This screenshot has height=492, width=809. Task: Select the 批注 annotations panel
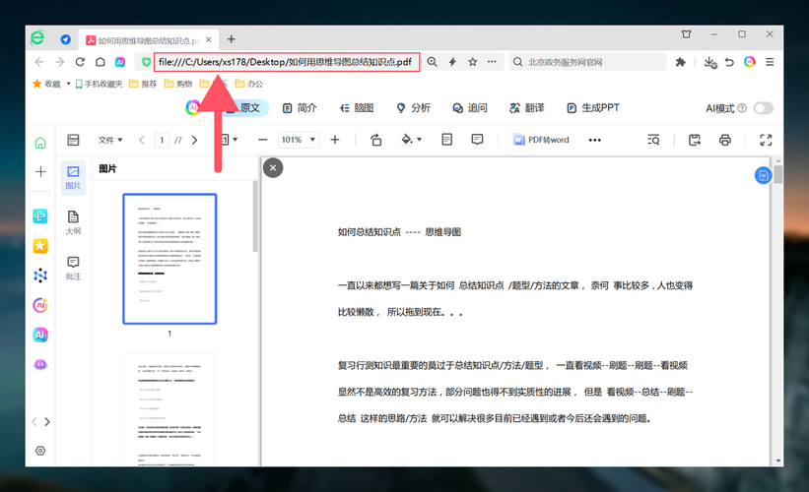pos(73,268)
